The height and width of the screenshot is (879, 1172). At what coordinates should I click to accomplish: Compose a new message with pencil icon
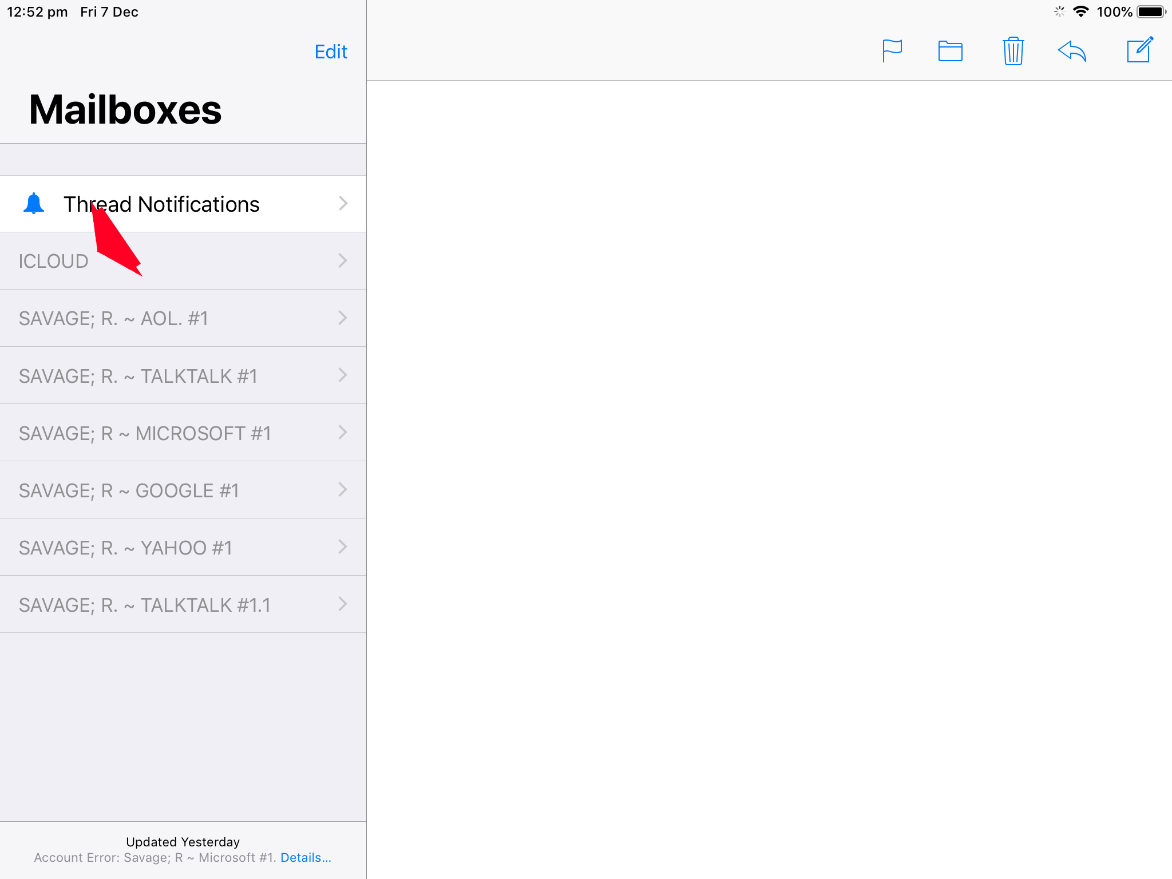click(1139, 50)
